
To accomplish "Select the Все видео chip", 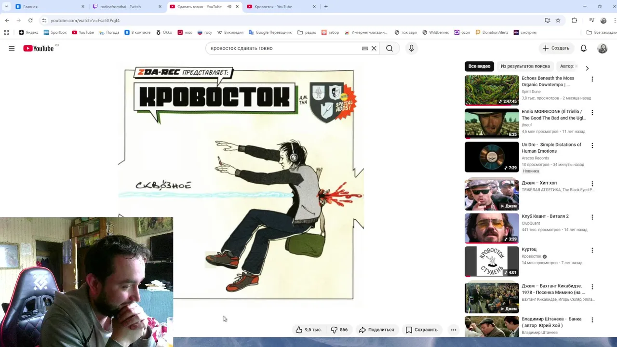I will [x=479, y=66].
